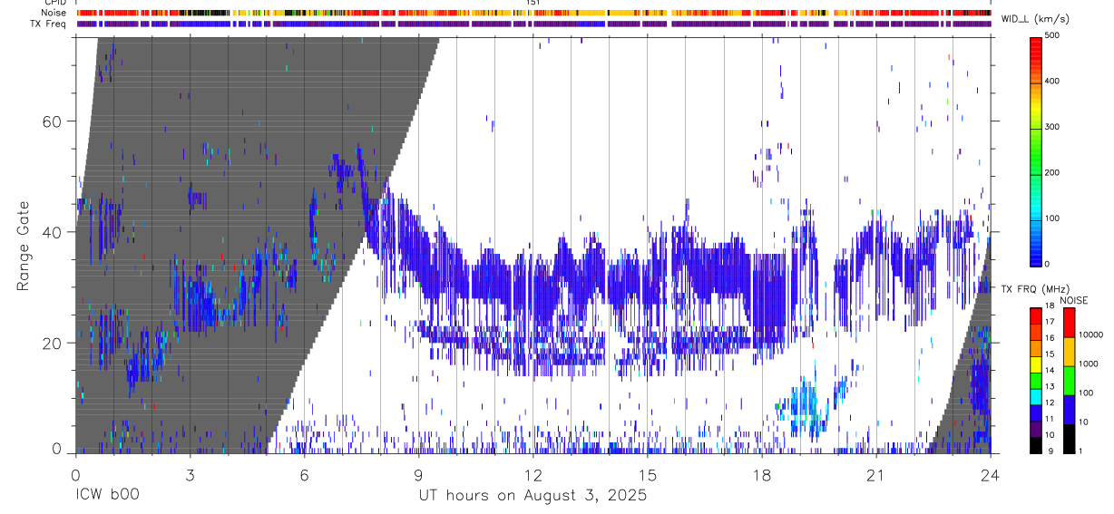Click the orange segment of the NOISE color bar

(1069, 352)
